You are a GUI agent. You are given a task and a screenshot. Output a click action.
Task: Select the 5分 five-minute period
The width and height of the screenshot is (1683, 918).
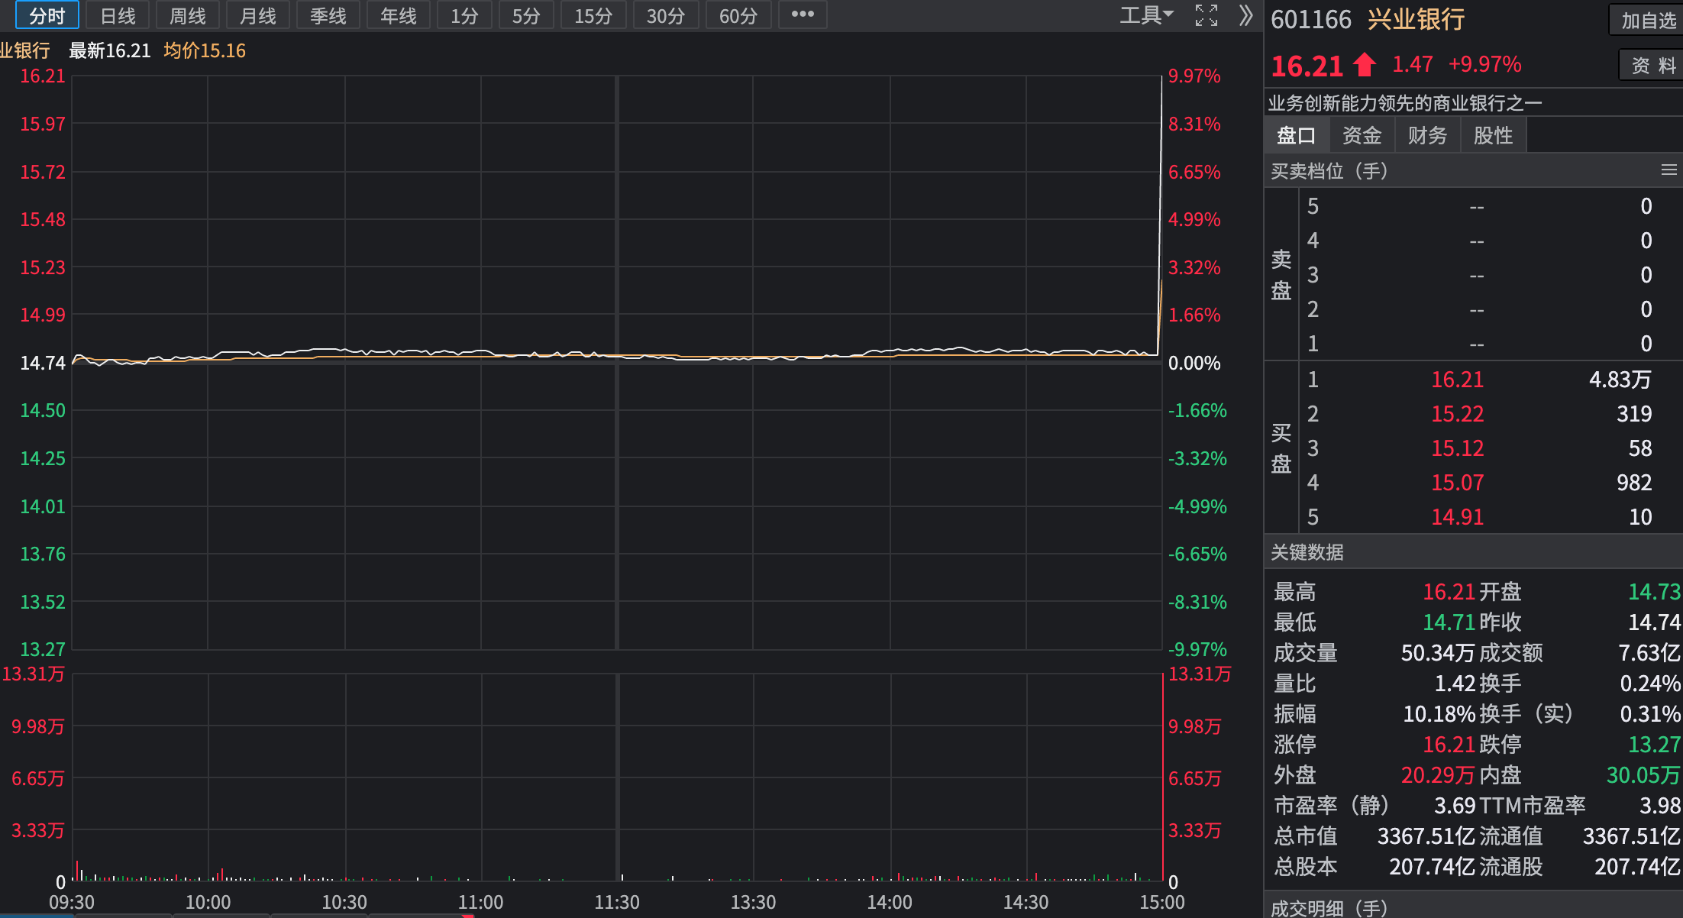[526, 15]
